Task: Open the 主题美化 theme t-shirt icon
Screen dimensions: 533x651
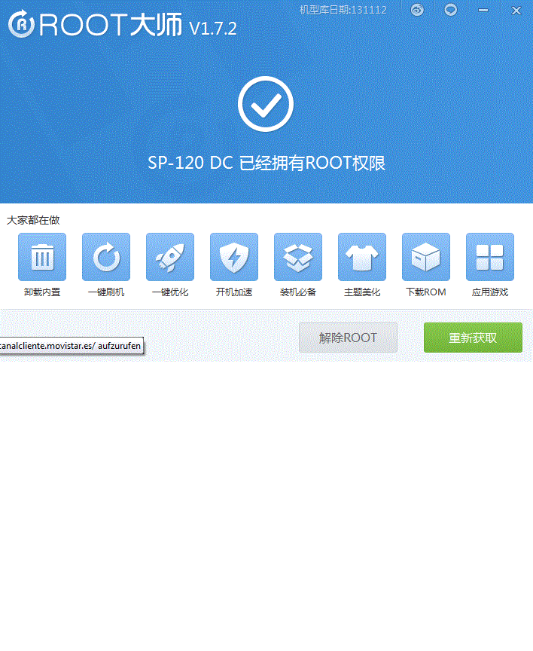Action: point(362,257)
